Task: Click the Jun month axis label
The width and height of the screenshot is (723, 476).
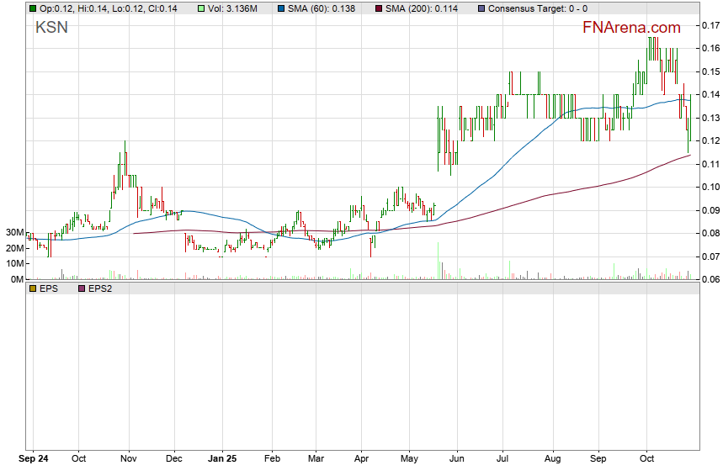Action: [x=457, y=460]
